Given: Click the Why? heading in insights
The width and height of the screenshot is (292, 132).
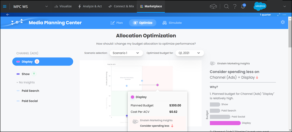Looking at the screenshot, I should 214,87.
